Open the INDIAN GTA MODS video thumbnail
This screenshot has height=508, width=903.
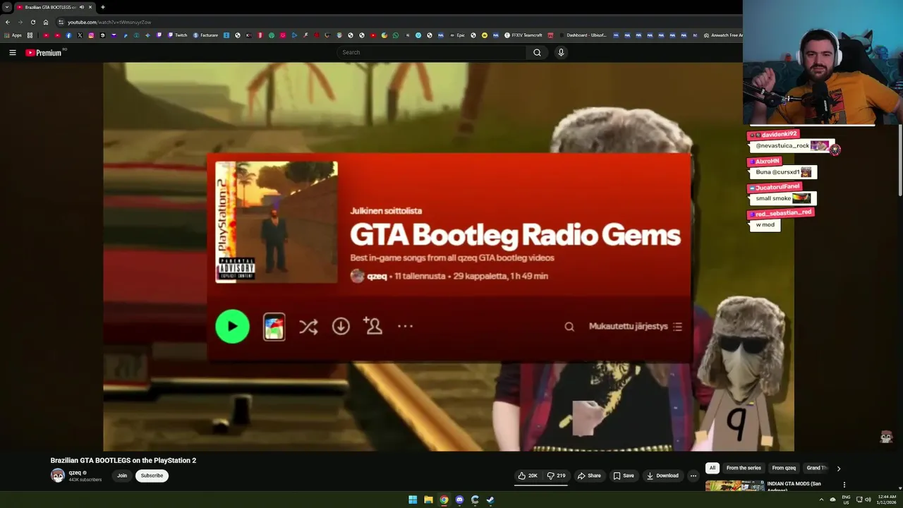[x=734, y=485]
